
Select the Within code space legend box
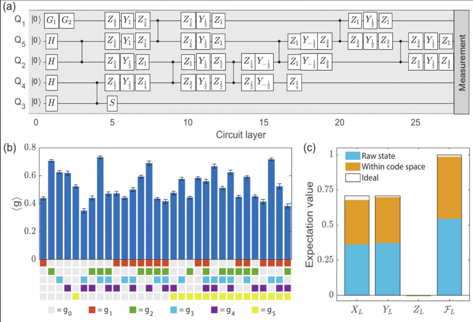coord(352,166)
